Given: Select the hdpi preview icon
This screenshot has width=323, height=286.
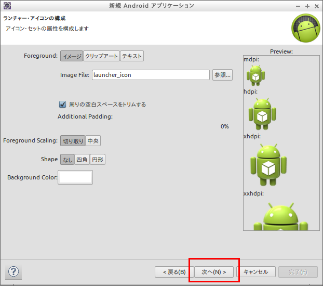Looking at the screenshot, I should coord(262,114).
